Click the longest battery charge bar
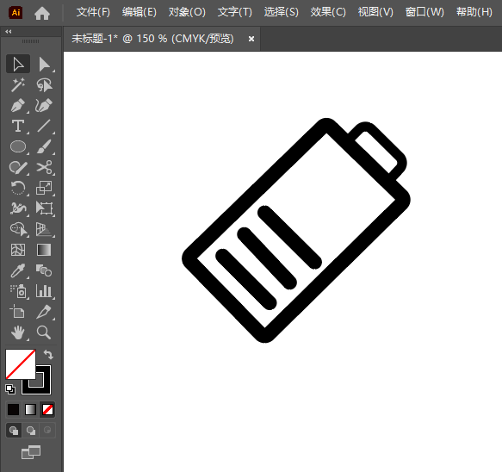The height and width of the screenshot is (472, 502). click(x=289, y=237)
